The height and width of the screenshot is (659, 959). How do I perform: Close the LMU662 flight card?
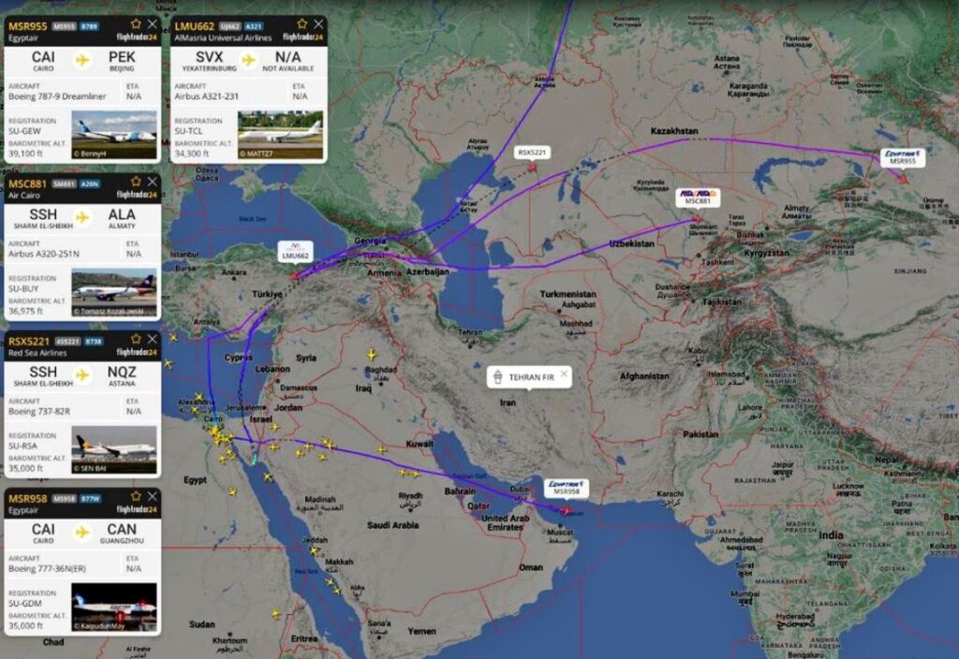[318, 23]
